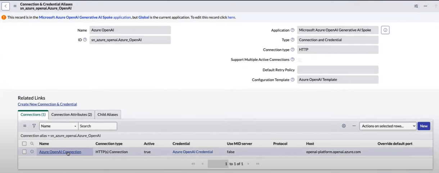Click help icon beside Connection type label
This screenshot has width=439, height=173.
coord(293,50)
